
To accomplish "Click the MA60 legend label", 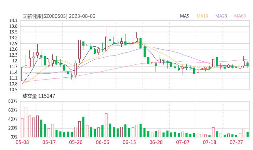I will coord(240,16).
